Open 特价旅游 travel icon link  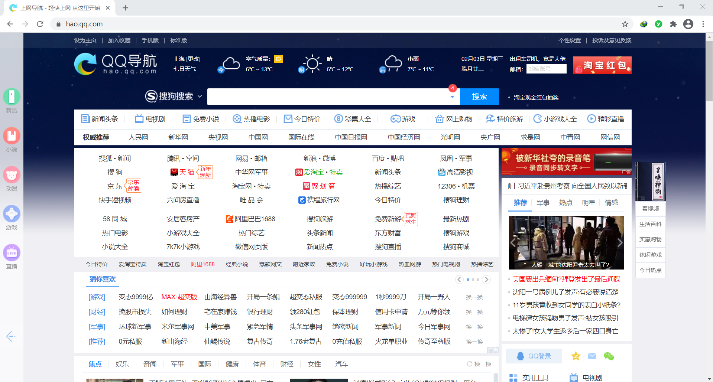(505, 119)
